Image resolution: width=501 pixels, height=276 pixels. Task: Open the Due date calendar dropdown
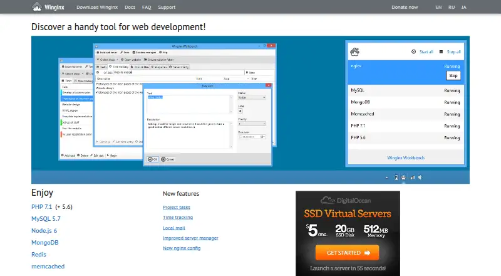pyautogui.click(x=262, y=137)
